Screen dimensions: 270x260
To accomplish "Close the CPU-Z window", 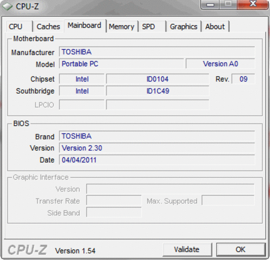I will pyautogui.click(x=253, y=4).
